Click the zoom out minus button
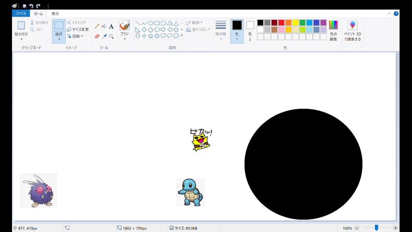Viewport: 412px width, 232px height. [x=357, y=228]
